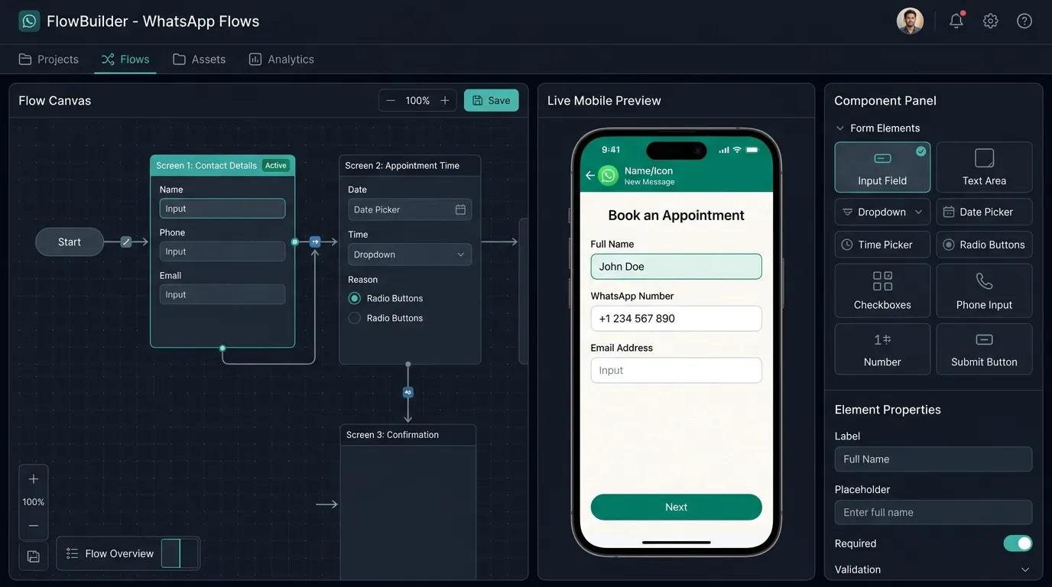
Task: Click WhatsApp avatar in mobile preview
Action: point(608,176)
